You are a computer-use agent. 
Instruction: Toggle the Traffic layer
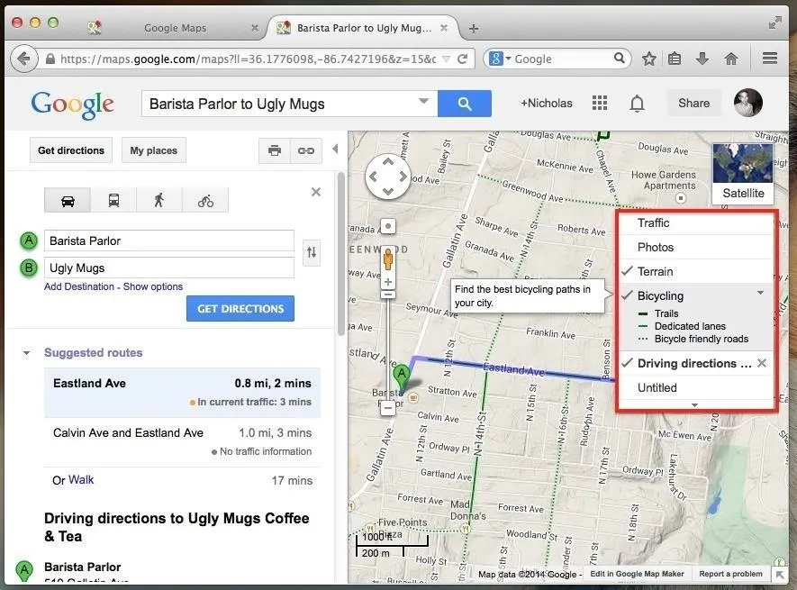click(x=696, y=223)
